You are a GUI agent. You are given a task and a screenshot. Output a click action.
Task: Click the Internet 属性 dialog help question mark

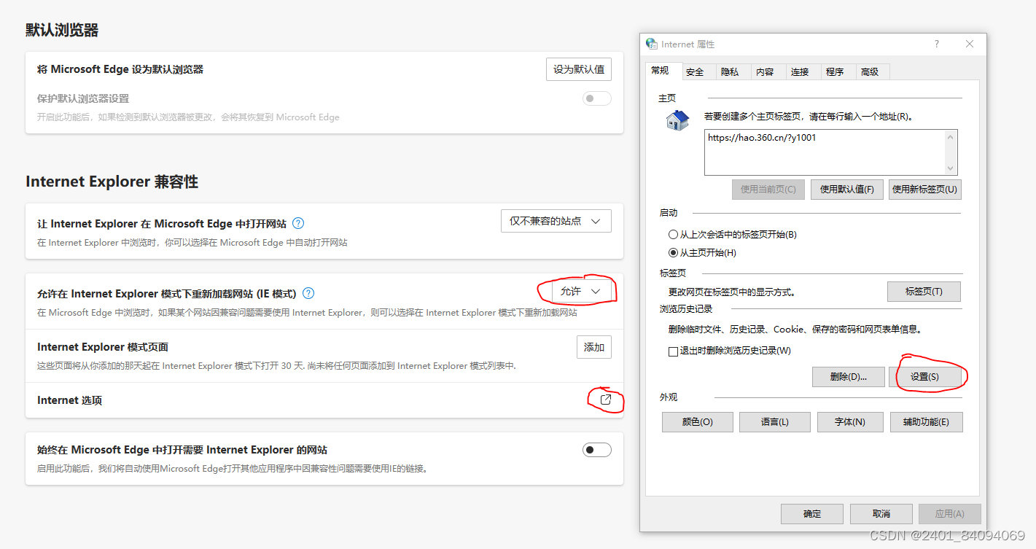(937, 44)
